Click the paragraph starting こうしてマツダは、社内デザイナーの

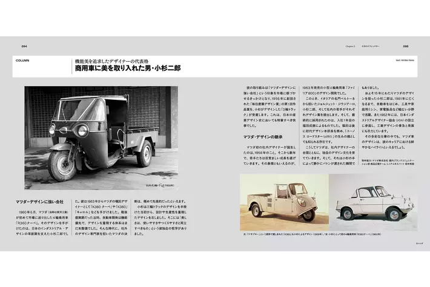click(329, 156)
